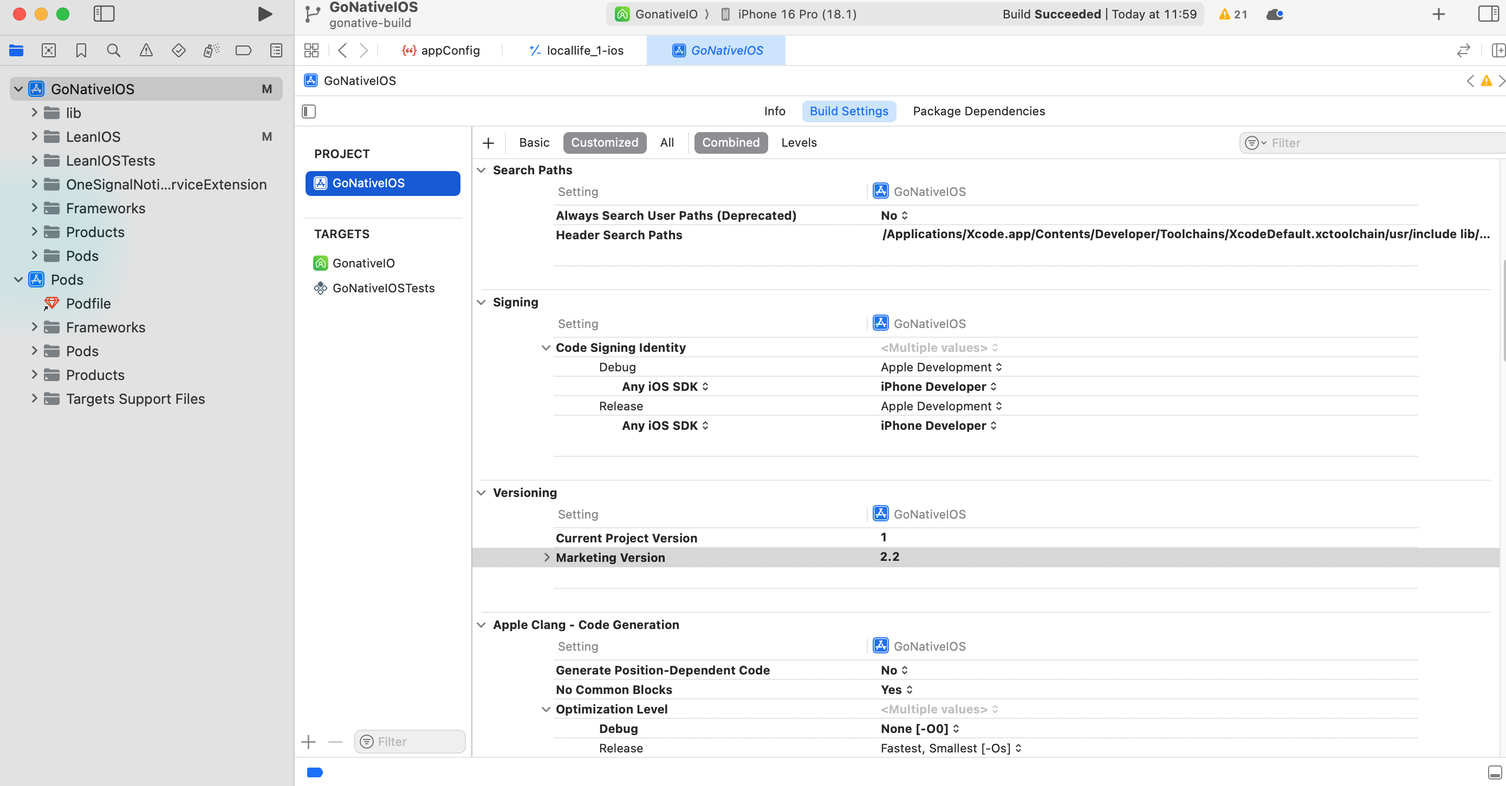Toggle the navigator sidebar visibility
Screen dimensions: 1506x786
104,14
